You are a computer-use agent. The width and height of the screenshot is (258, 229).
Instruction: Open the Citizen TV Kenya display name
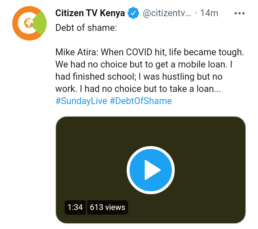pyautogui.click(x=90, y=13)
